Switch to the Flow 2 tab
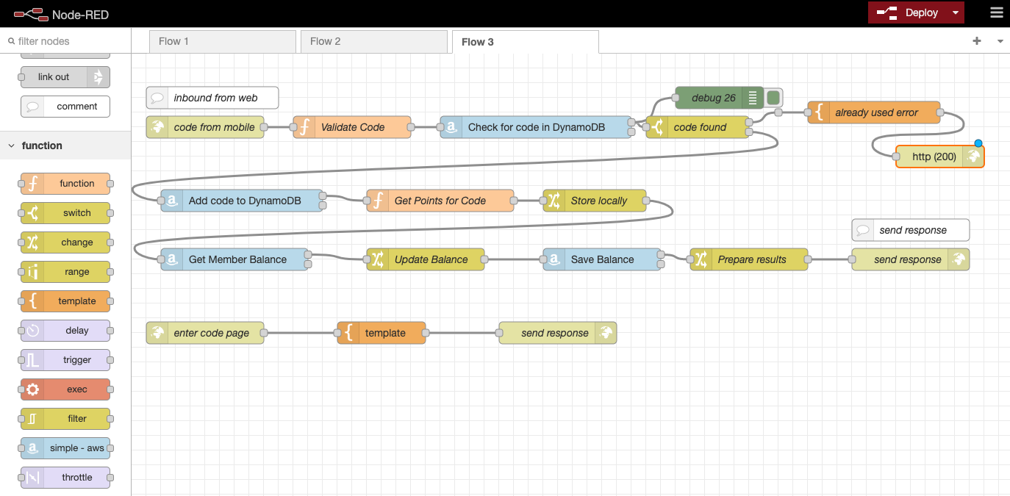1010x496 pixels. pyautogui.click(x=374, y=41)
